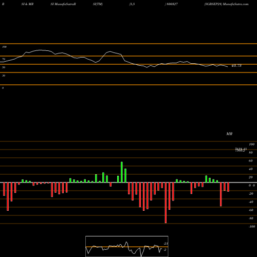Click the MR axis label 20
The width and height of the screenshot is (257, 257).
[x=251, y=177]
